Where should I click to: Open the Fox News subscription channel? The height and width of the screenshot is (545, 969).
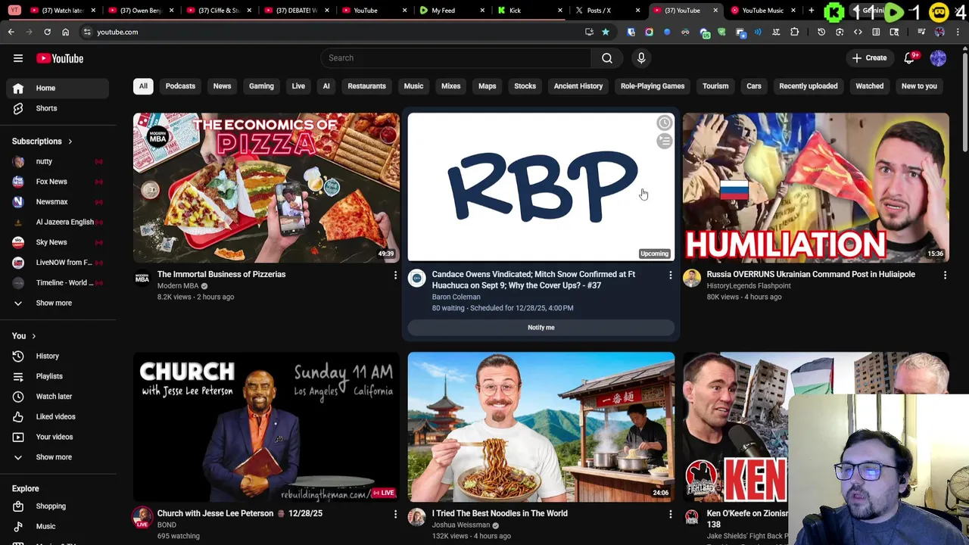point(58,182)
